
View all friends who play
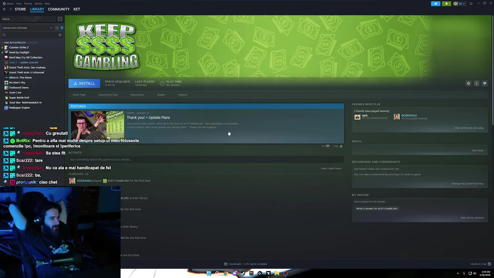(x=469, y=128)
